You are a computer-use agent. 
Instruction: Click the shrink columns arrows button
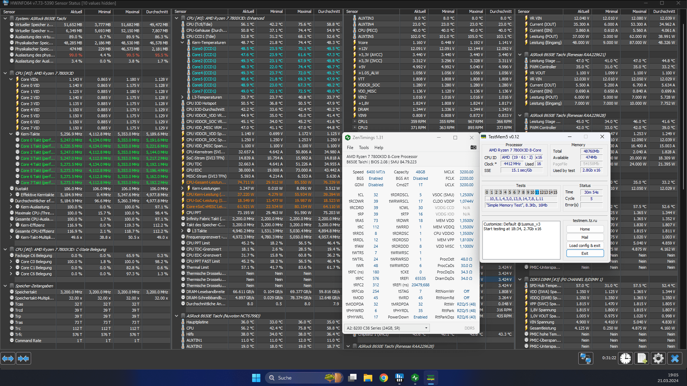coord(23,358)
